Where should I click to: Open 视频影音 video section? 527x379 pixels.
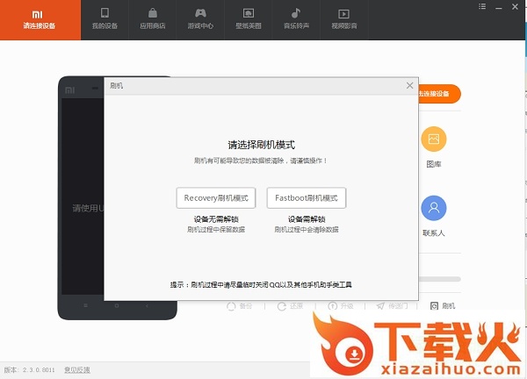[344, 19]
